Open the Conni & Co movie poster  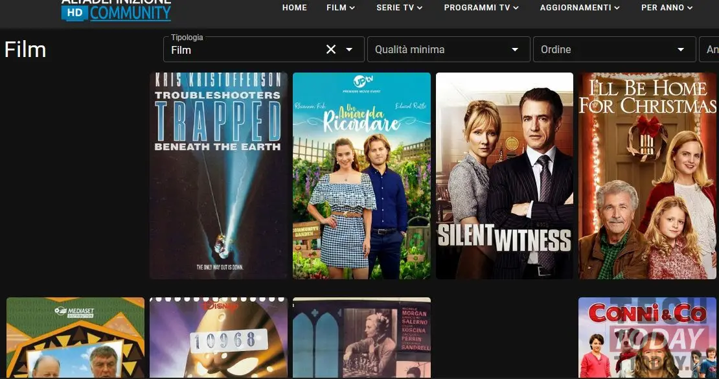click(648, 338)
